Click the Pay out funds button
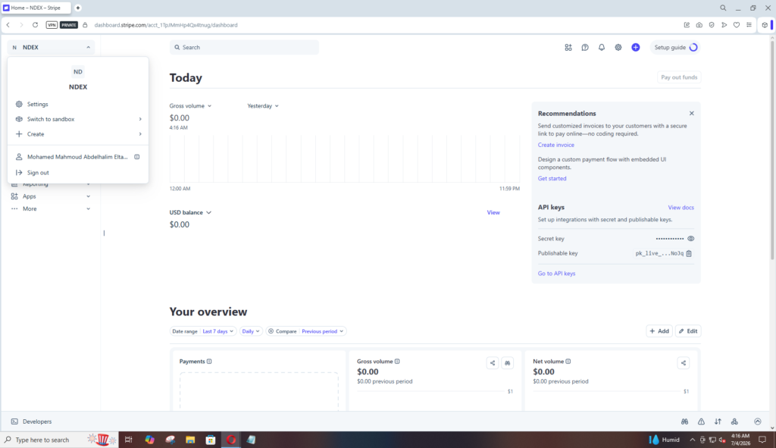Viewport: 776px width, 448px height. (x=679, y=77)
